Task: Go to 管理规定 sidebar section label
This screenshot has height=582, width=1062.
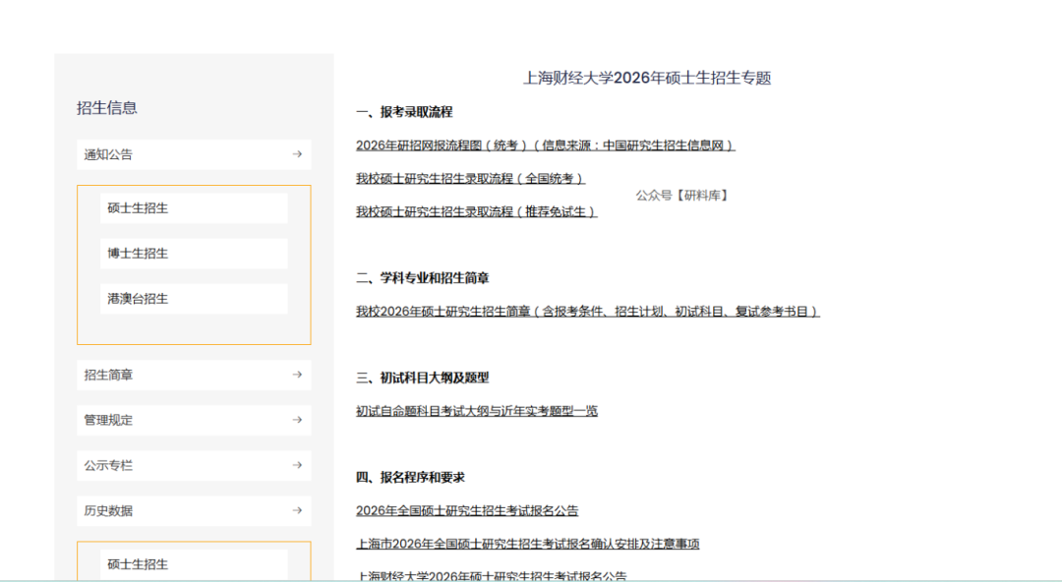Action: point(108,420)
